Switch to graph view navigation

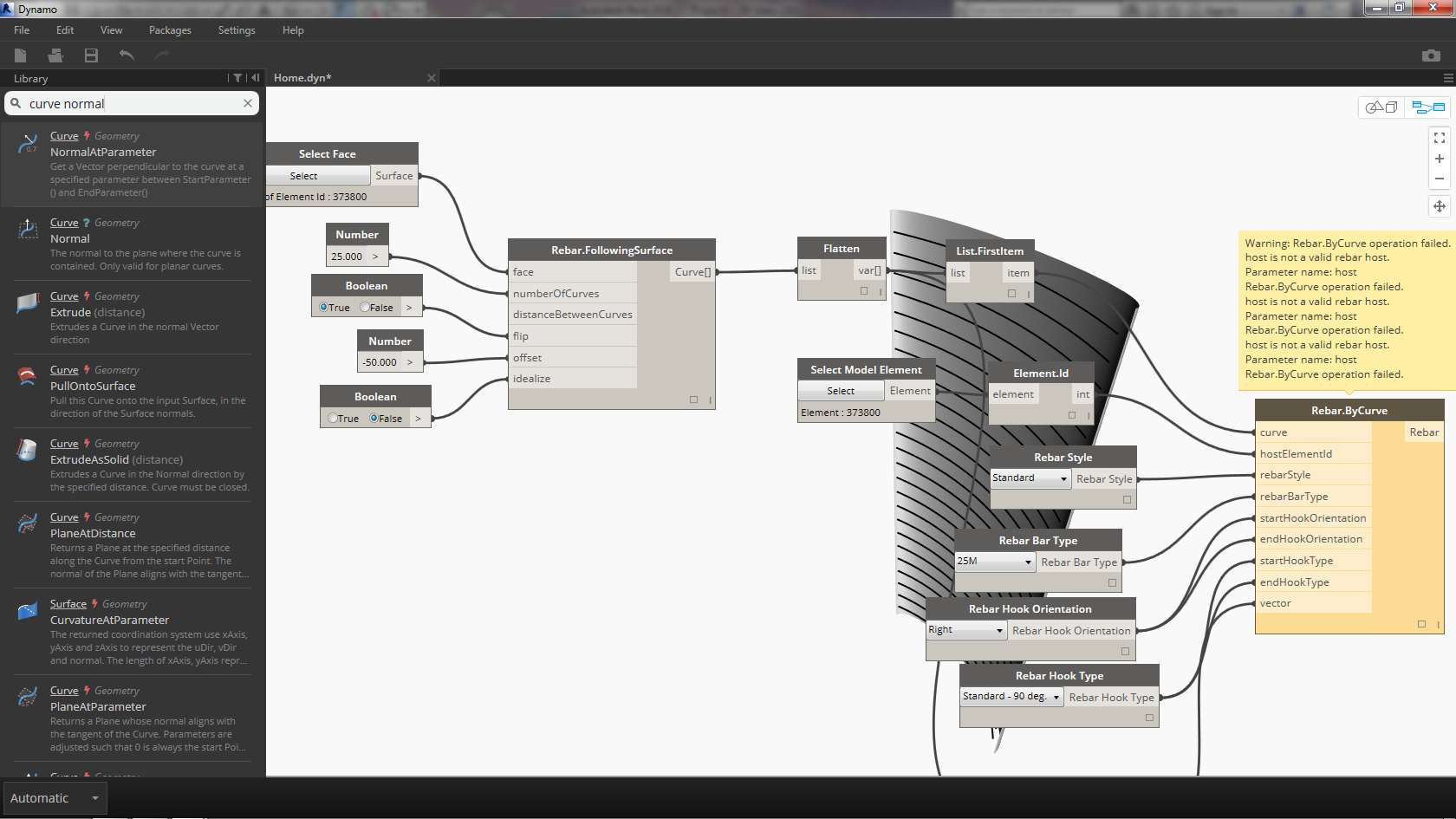point(1428,107)
